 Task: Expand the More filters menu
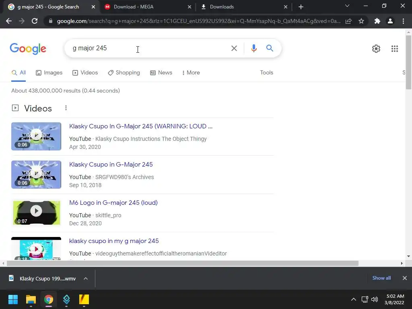tap(191, 73)
